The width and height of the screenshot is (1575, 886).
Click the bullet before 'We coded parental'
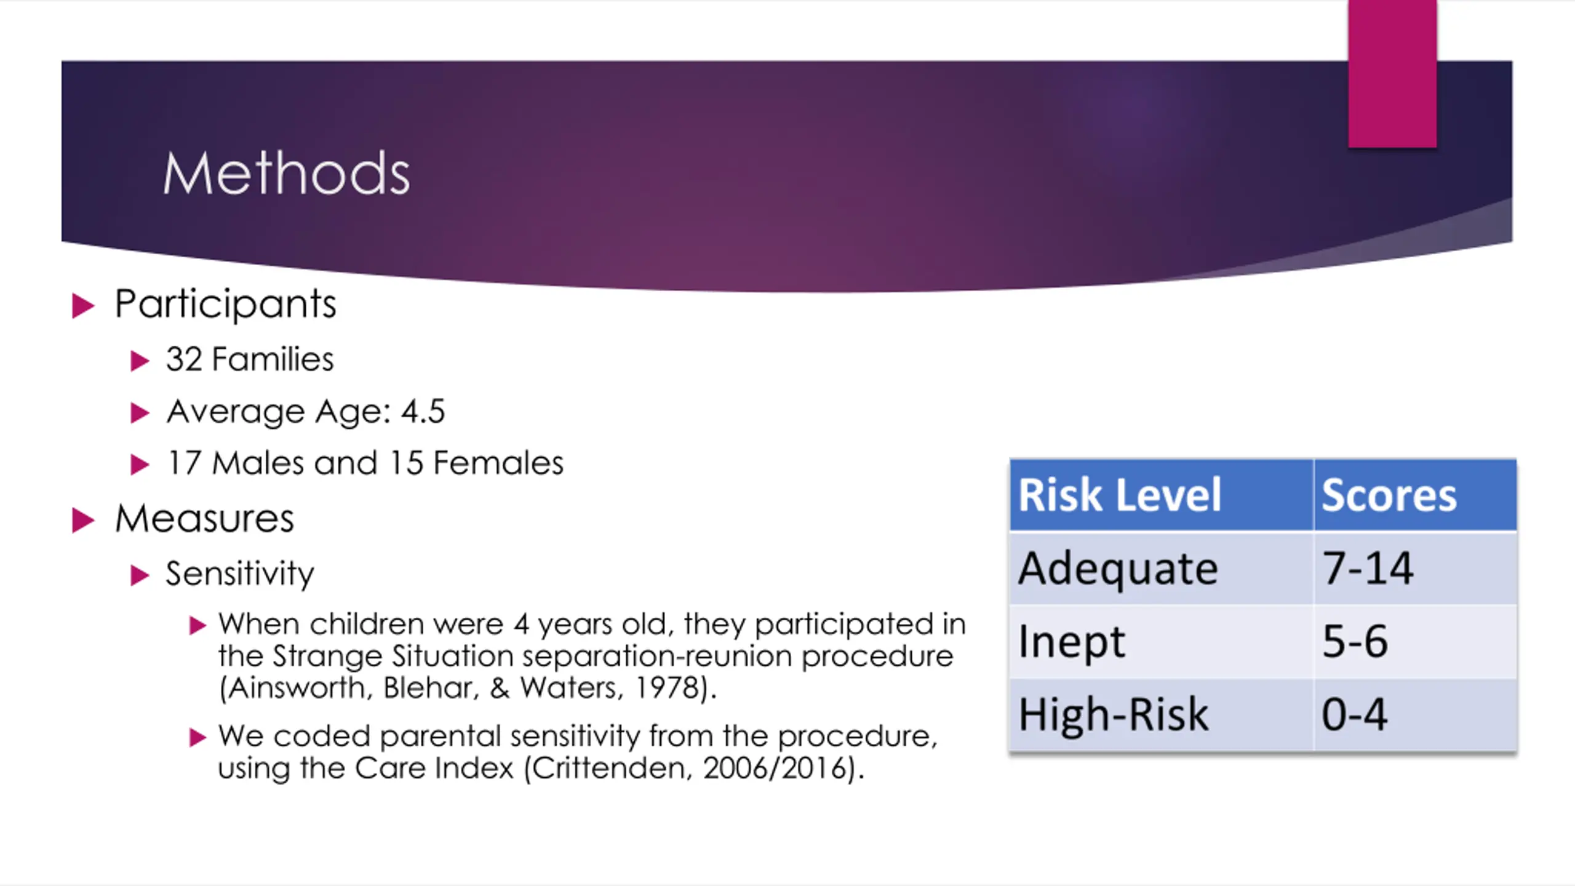tap(197, 737)
